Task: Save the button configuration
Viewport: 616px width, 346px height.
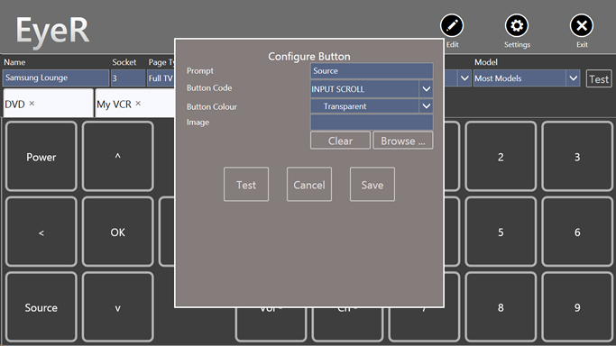Action: [372, 185]
